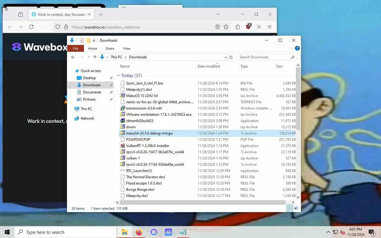This screenshot has height=238, width=381.
Task: Sort by Size column header
Action: tap(285, 66)
